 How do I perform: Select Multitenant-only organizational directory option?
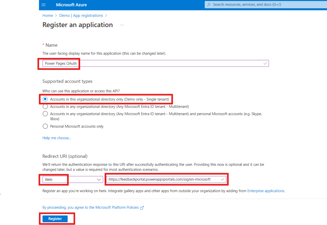point(45,106)
